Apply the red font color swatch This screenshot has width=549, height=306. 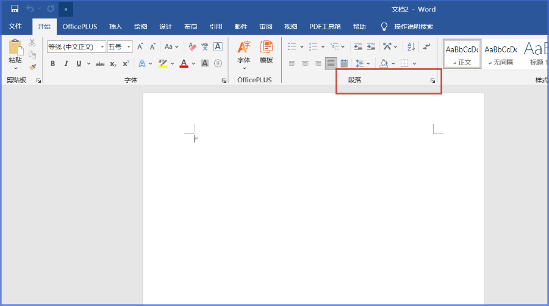point(184,63)
